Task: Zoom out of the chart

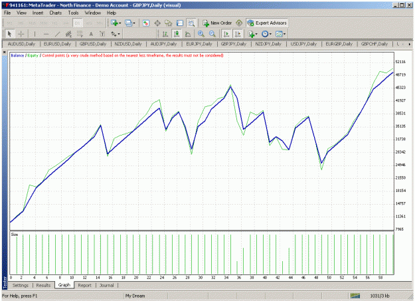Action: (x=212, y=34)
